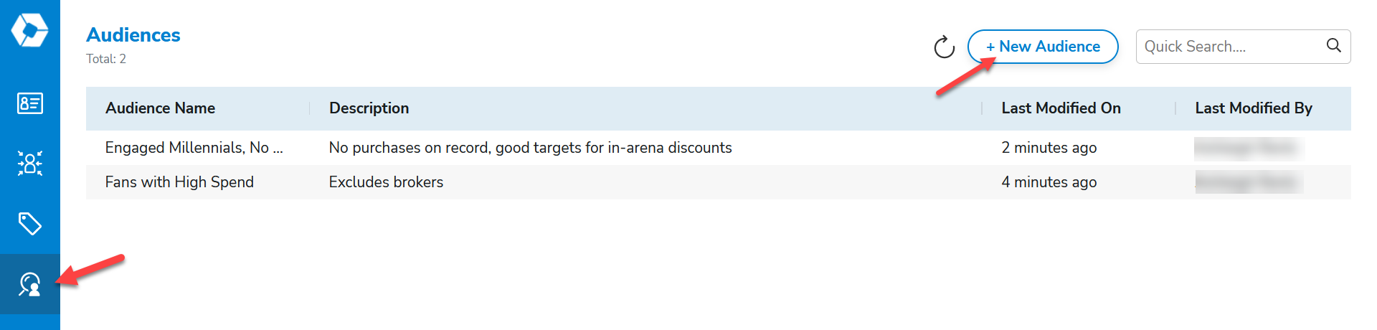Click the magnifier search icon
This screenshot has width=1377, height=330.
1333,46
